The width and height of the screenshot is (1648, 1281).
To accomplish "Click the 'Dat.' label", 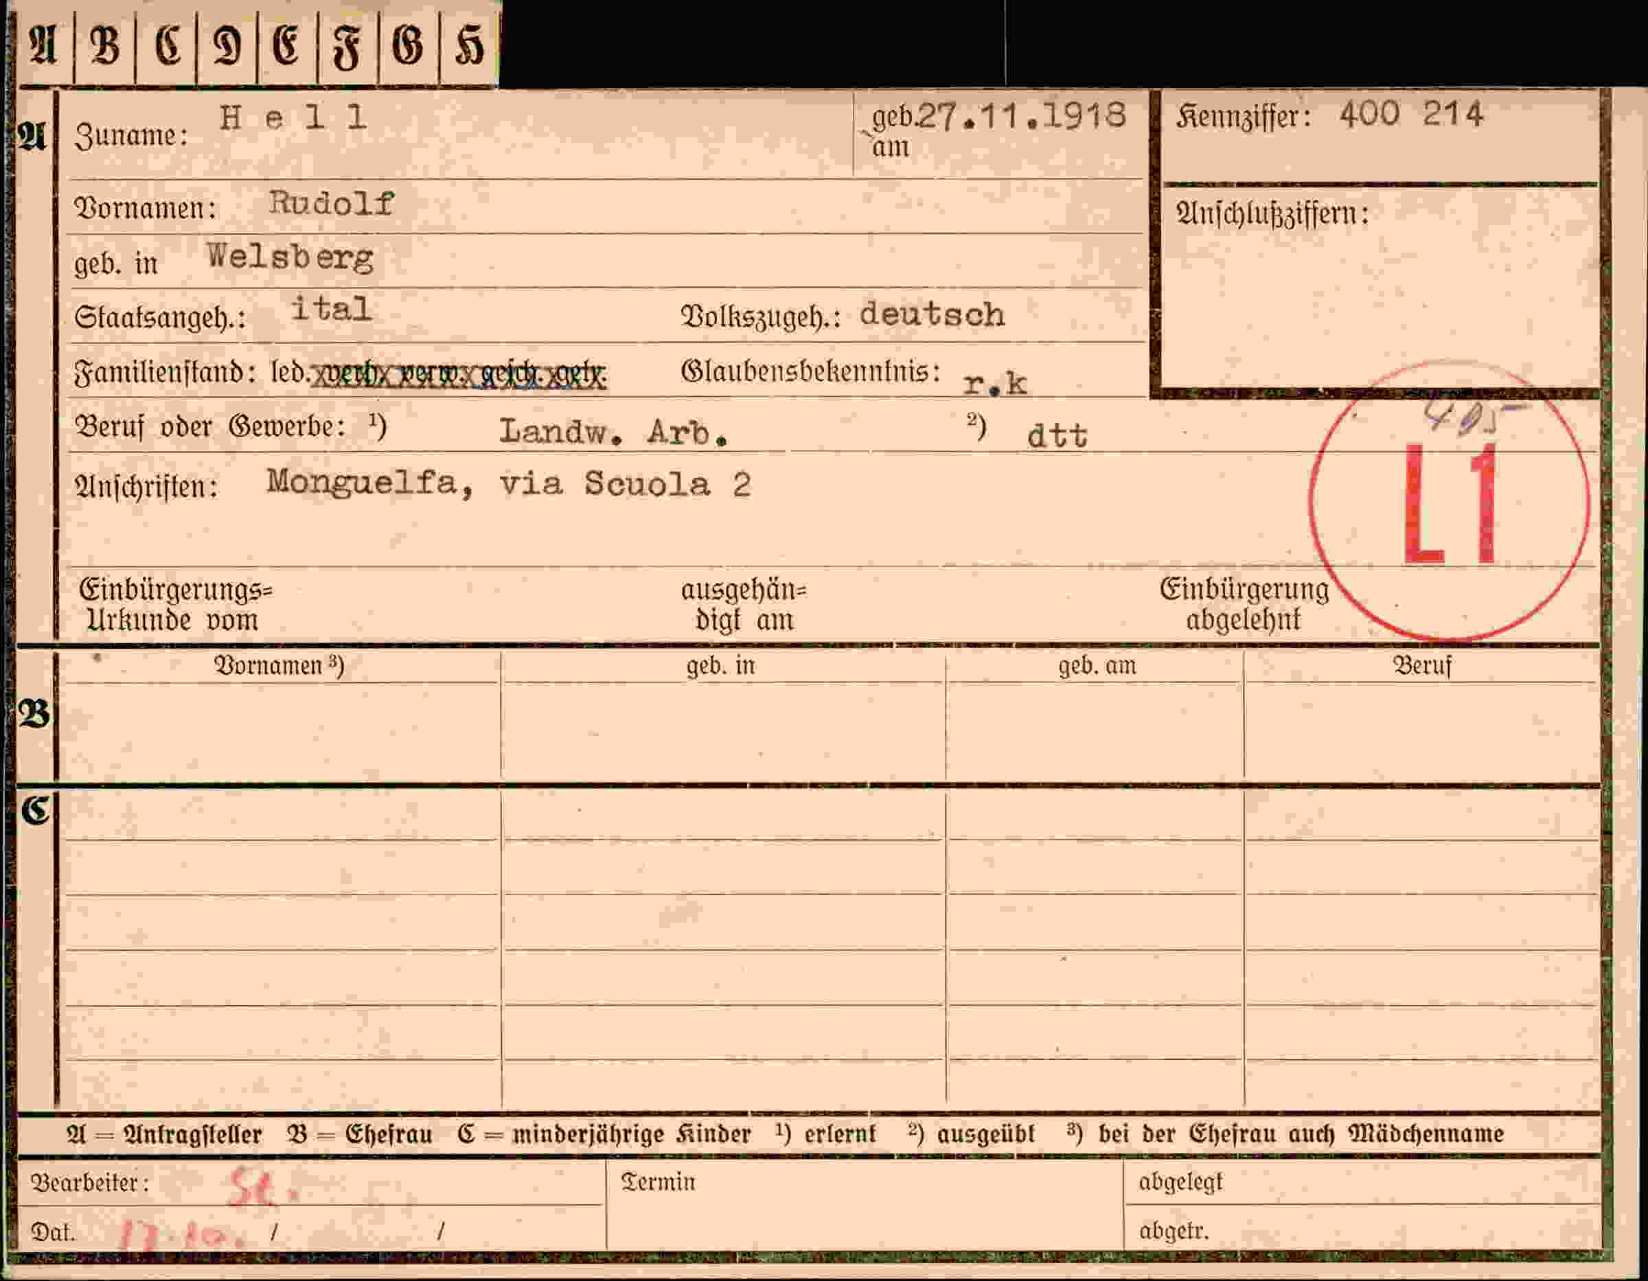I will [53, 1233].
